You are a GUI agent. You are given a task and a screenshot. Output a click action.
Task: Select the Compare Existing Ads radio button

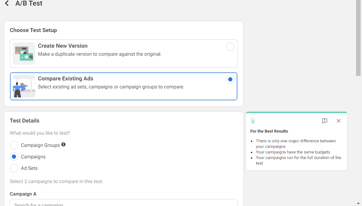[x=230, y=79]
